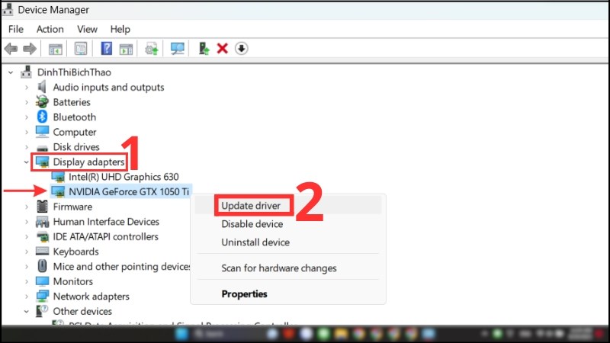
Task: Click Properties in the context menu
Action: pos(244,293)
